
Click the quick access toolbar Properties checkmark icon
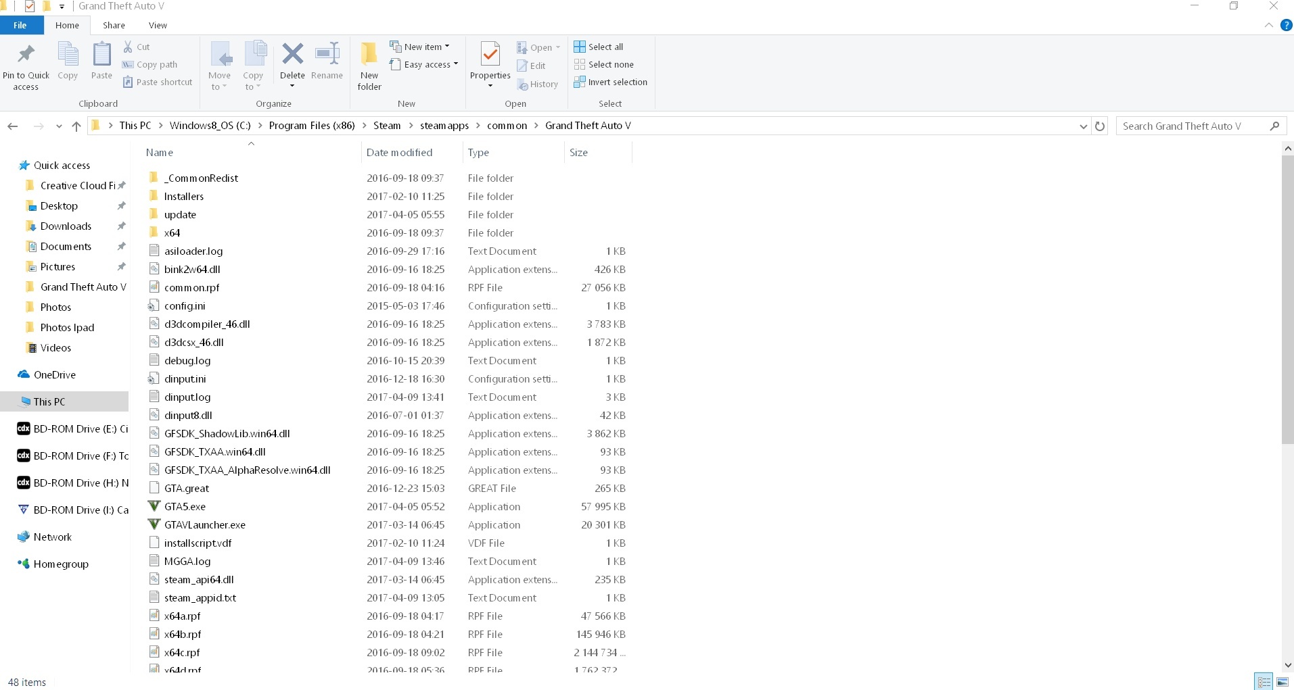[x=30, y=6]
